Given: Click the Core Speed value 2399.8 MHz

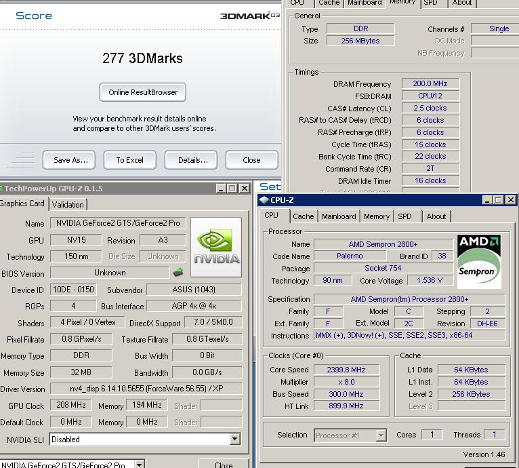Looking at the screenshot, I should pyautogui.click(x=346, y=370).
